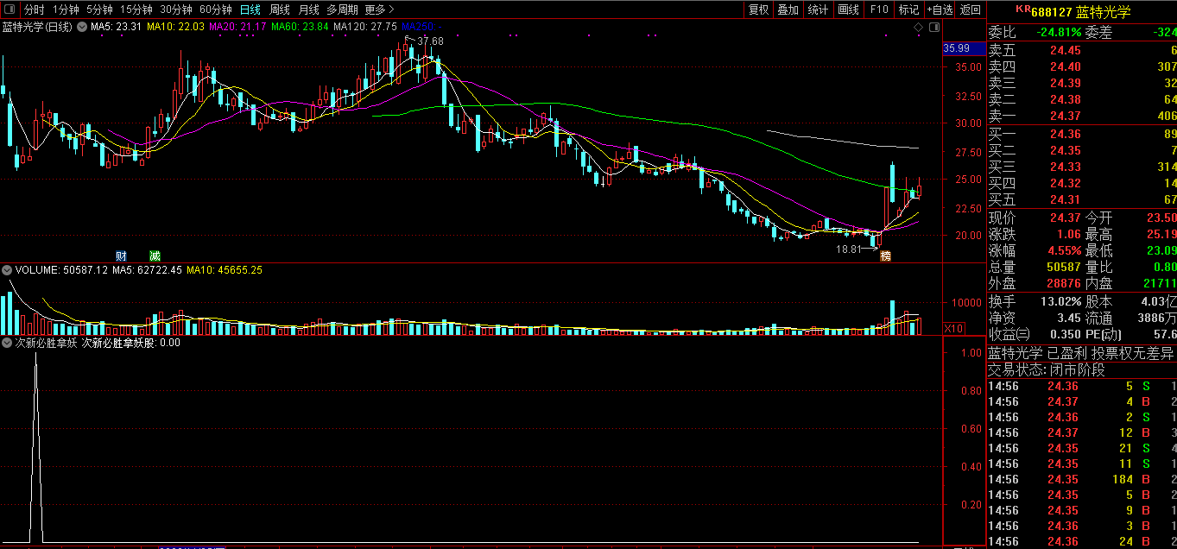Click the 返回 back button
This screenshot has width=1177, height=549.
[x=971, y=9]
